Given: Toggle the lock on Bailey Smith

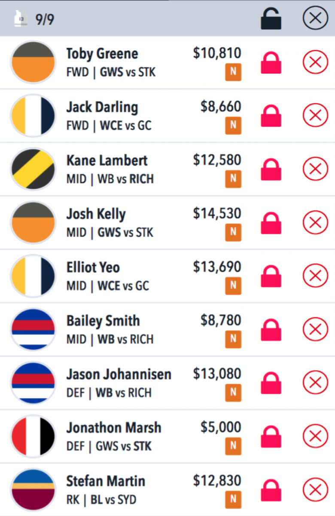Looking at the screenshot, I should [271, 329].
